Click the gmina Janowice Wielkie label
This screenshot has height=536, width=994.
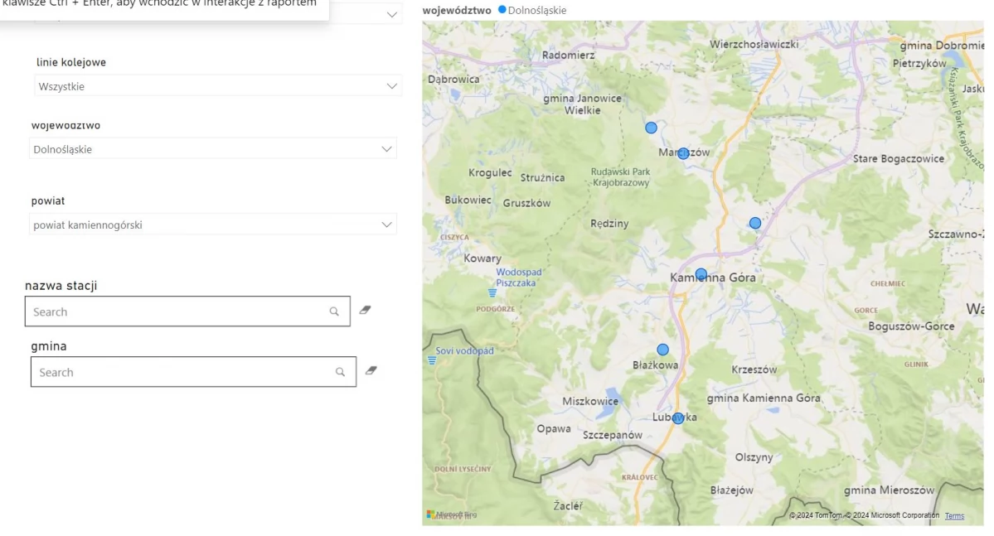pos(582,104)
